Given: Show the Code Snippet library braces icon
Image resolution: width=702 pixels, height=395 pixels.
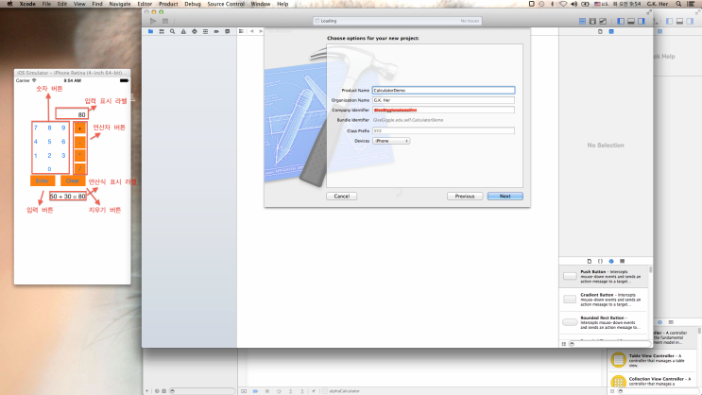Looking at the screenshot, I should [x=600, y=261].
